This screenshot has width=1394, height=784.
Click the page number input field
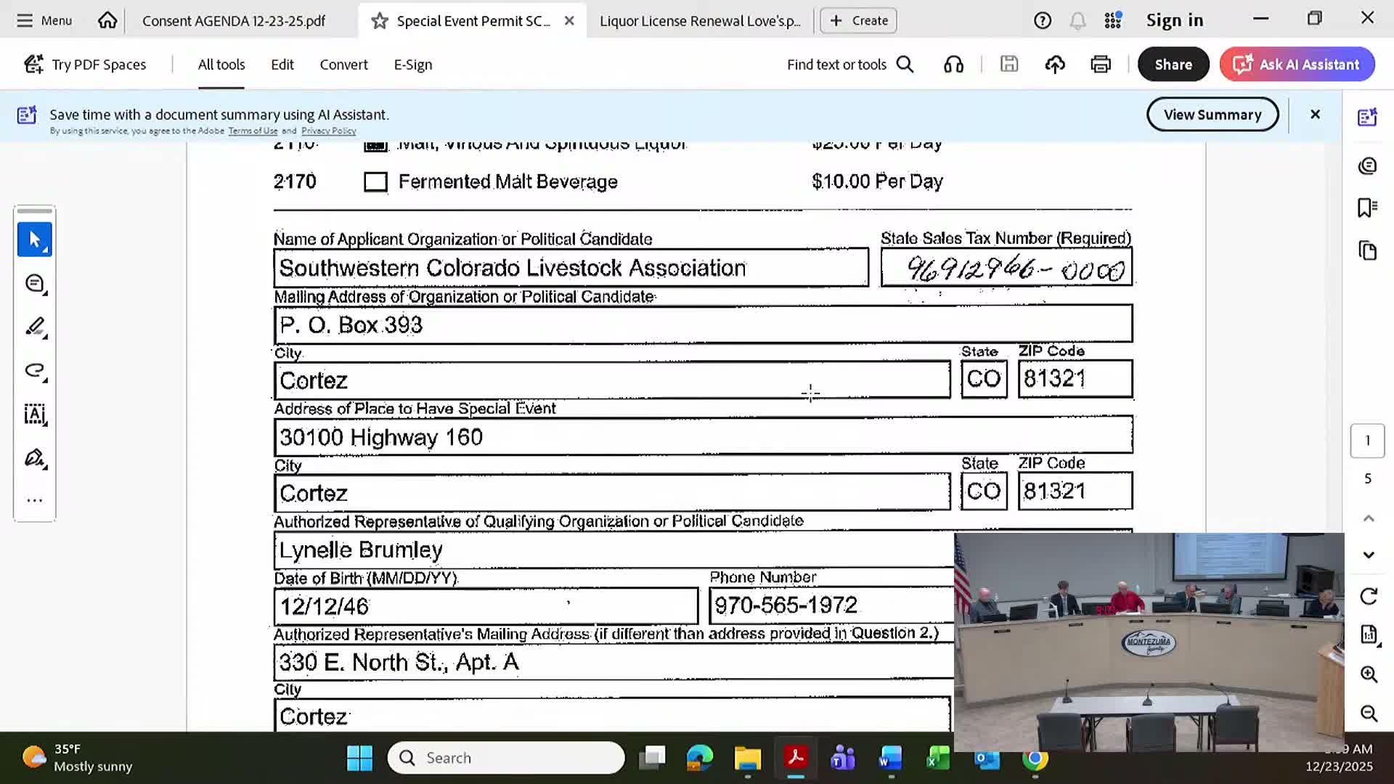tap(1368, 441)
